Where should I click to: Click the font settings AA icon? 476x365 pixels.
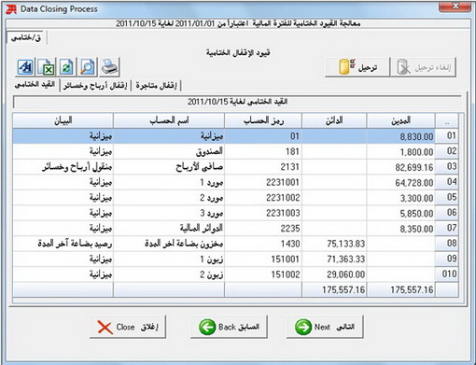point(25,67)
